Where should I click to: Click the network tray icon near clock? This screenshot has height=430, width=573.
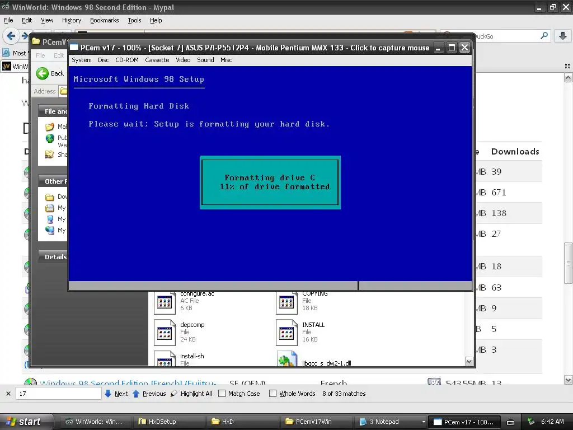531,422
